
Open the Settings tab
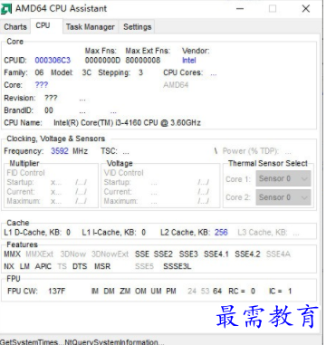click(137, 27)
